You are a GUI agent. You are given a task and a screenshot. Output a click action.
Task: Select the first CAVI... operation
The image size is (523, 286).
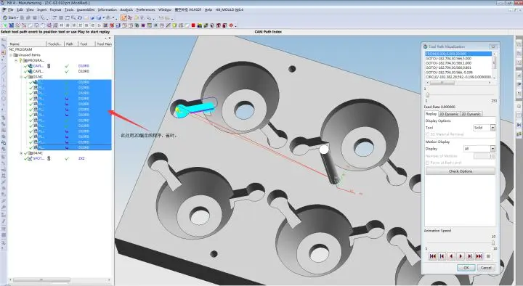38,65
